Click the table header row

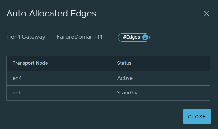pos(108,63)
